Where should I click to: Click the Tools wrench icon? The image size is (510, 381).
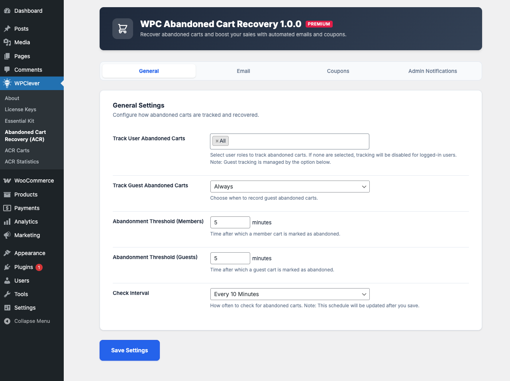tap(7, 294)
